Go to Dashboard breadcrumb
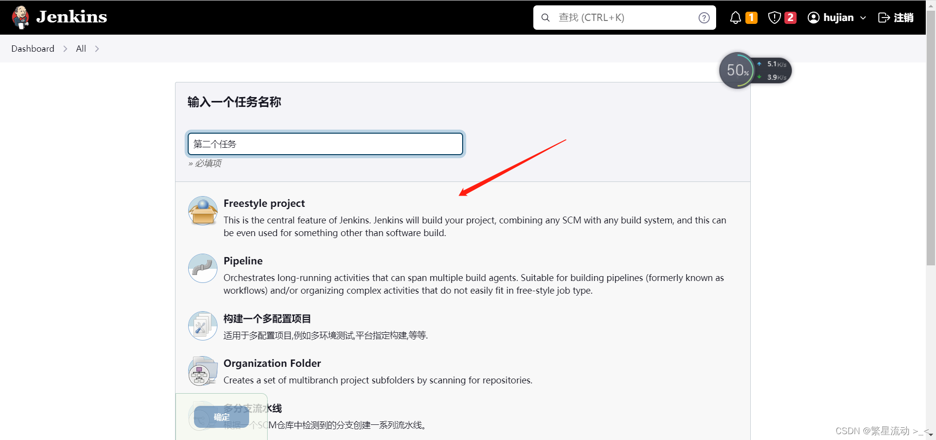The height and width of the screenshot is (440, 936). point(33,49)
